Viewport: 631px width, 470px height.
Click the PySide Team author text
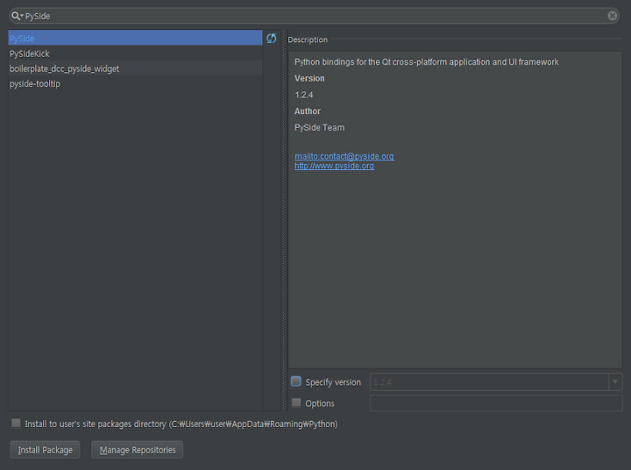coord(320,128)
